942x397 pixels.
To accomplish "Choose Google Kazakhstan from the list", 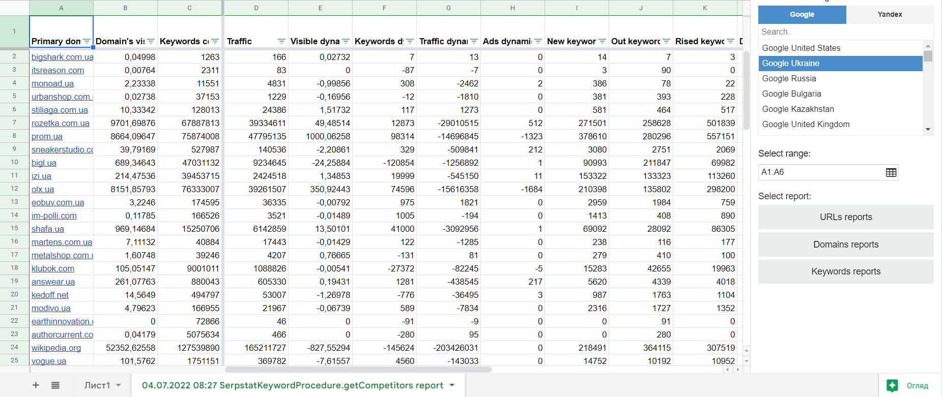I will [797, 109].
